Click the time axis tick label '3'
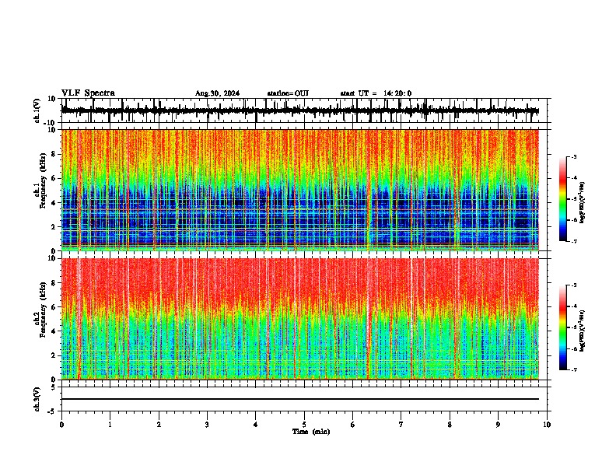Image resolution: width=616 pixels, height=476 pixels. pyautogui.click(x=207, y=425)
